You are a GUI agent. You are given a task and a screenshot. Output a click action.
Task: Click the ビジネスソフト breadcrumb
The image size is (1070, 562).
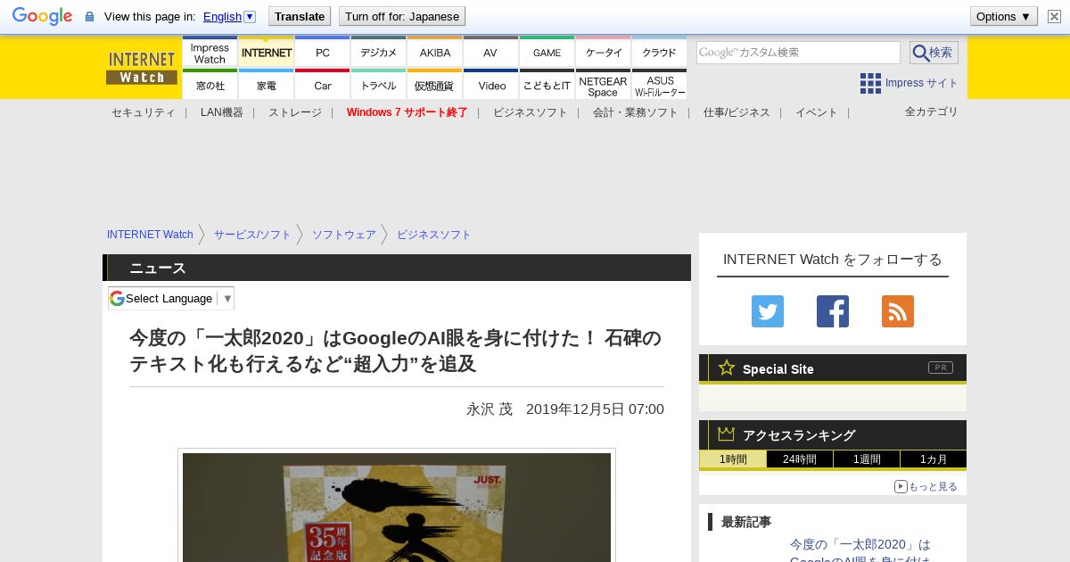[x=433, y=235]
